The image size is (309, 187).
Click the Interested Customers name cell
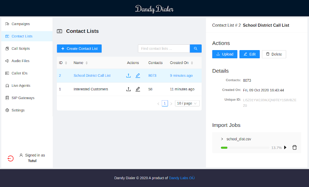coord(91,89)
